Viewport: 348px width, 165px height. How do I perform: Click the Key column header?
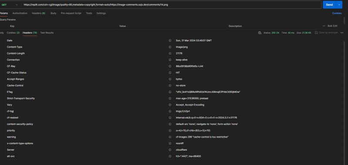(12, 26)
